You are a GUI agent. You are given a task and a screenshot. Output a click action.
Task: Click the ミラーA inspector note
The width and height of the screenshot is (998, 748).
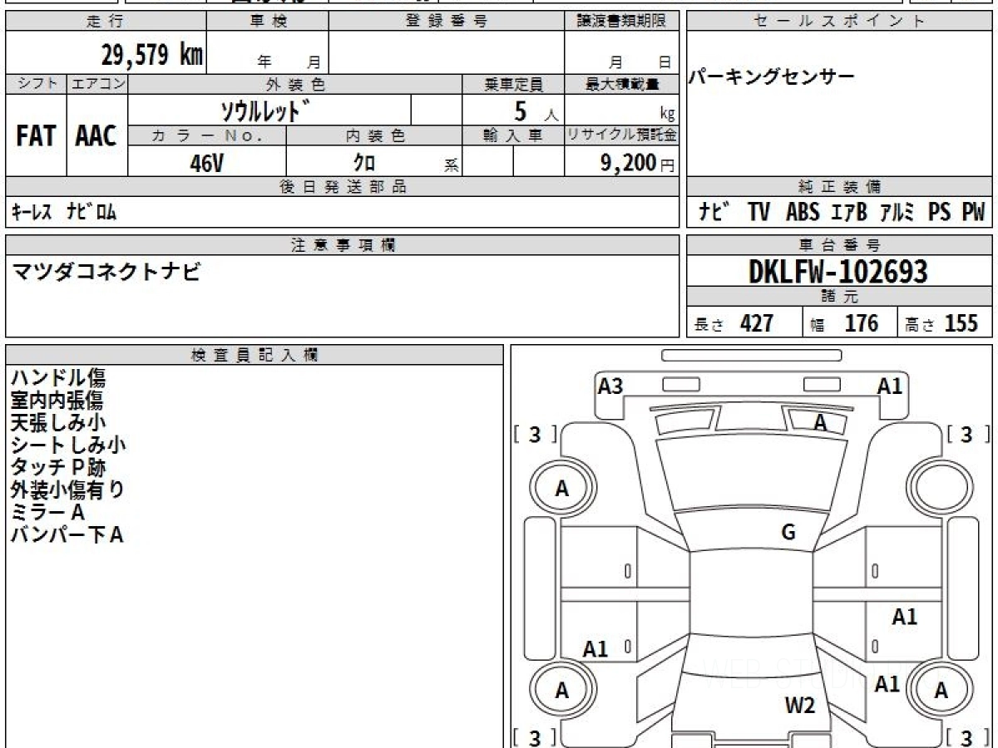point(47,513)
